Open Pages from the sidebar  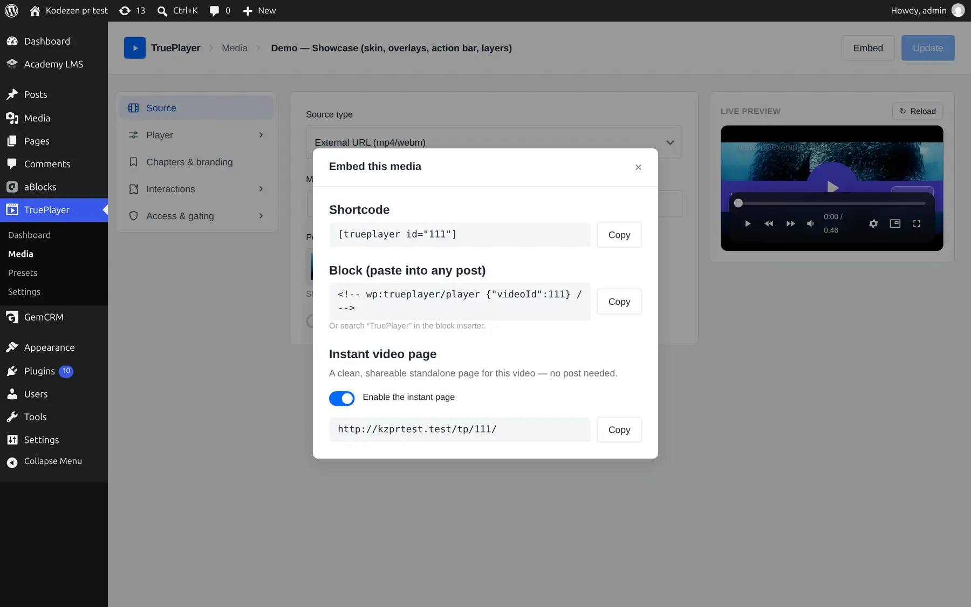point(54,141)
